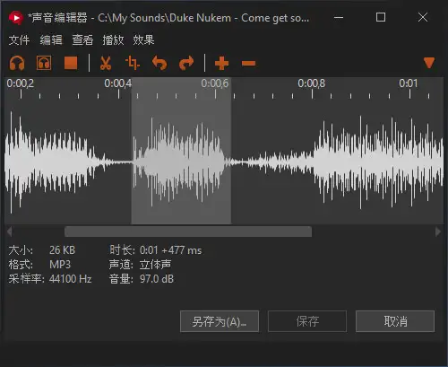Redo the last undone edit

tap(186, 63)
